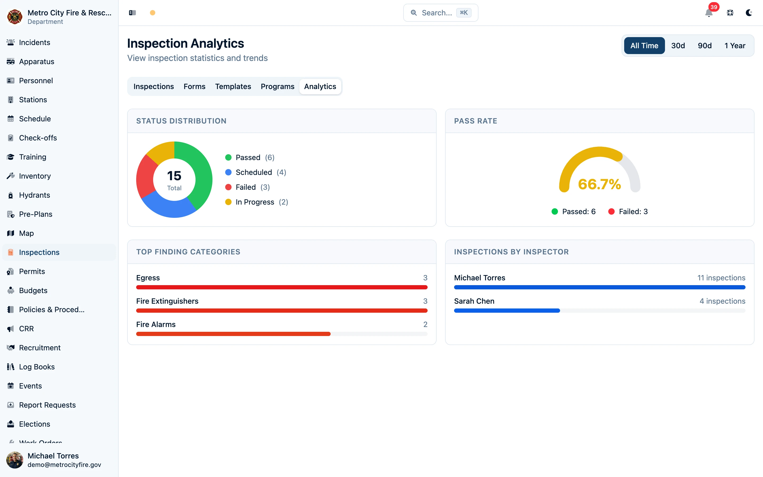The image size is (763, 477).
Task: Go to Policies & Procedures page
Action: (x=59, y=310)
